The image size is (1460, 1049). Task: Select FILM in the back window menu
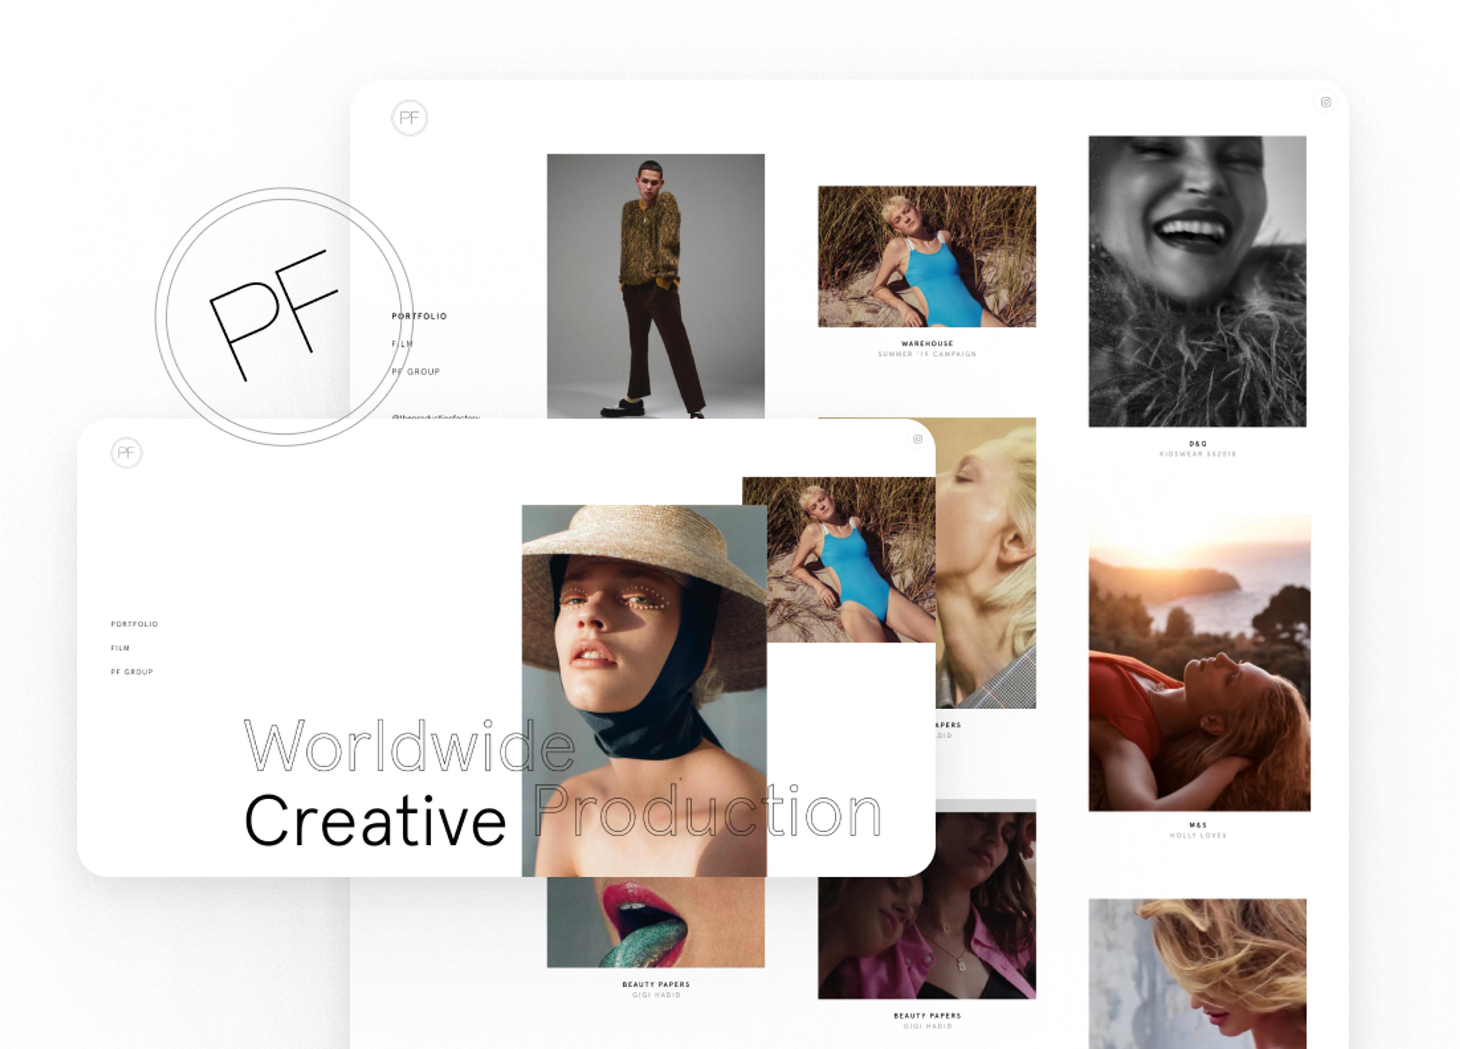click(x=402, y=344)
